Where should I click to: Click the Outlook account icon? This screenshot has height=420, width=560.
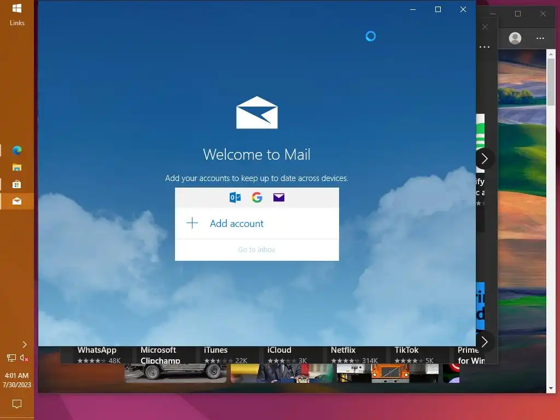point(235,197)
